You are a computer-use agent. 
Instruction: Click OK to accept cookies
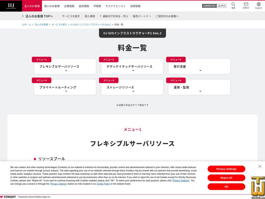226,186
